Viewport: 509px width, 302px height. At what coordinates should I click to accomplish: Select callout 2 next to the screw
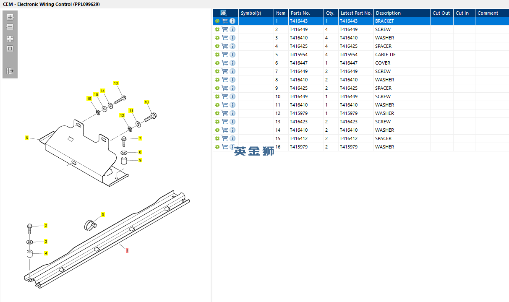46,225
